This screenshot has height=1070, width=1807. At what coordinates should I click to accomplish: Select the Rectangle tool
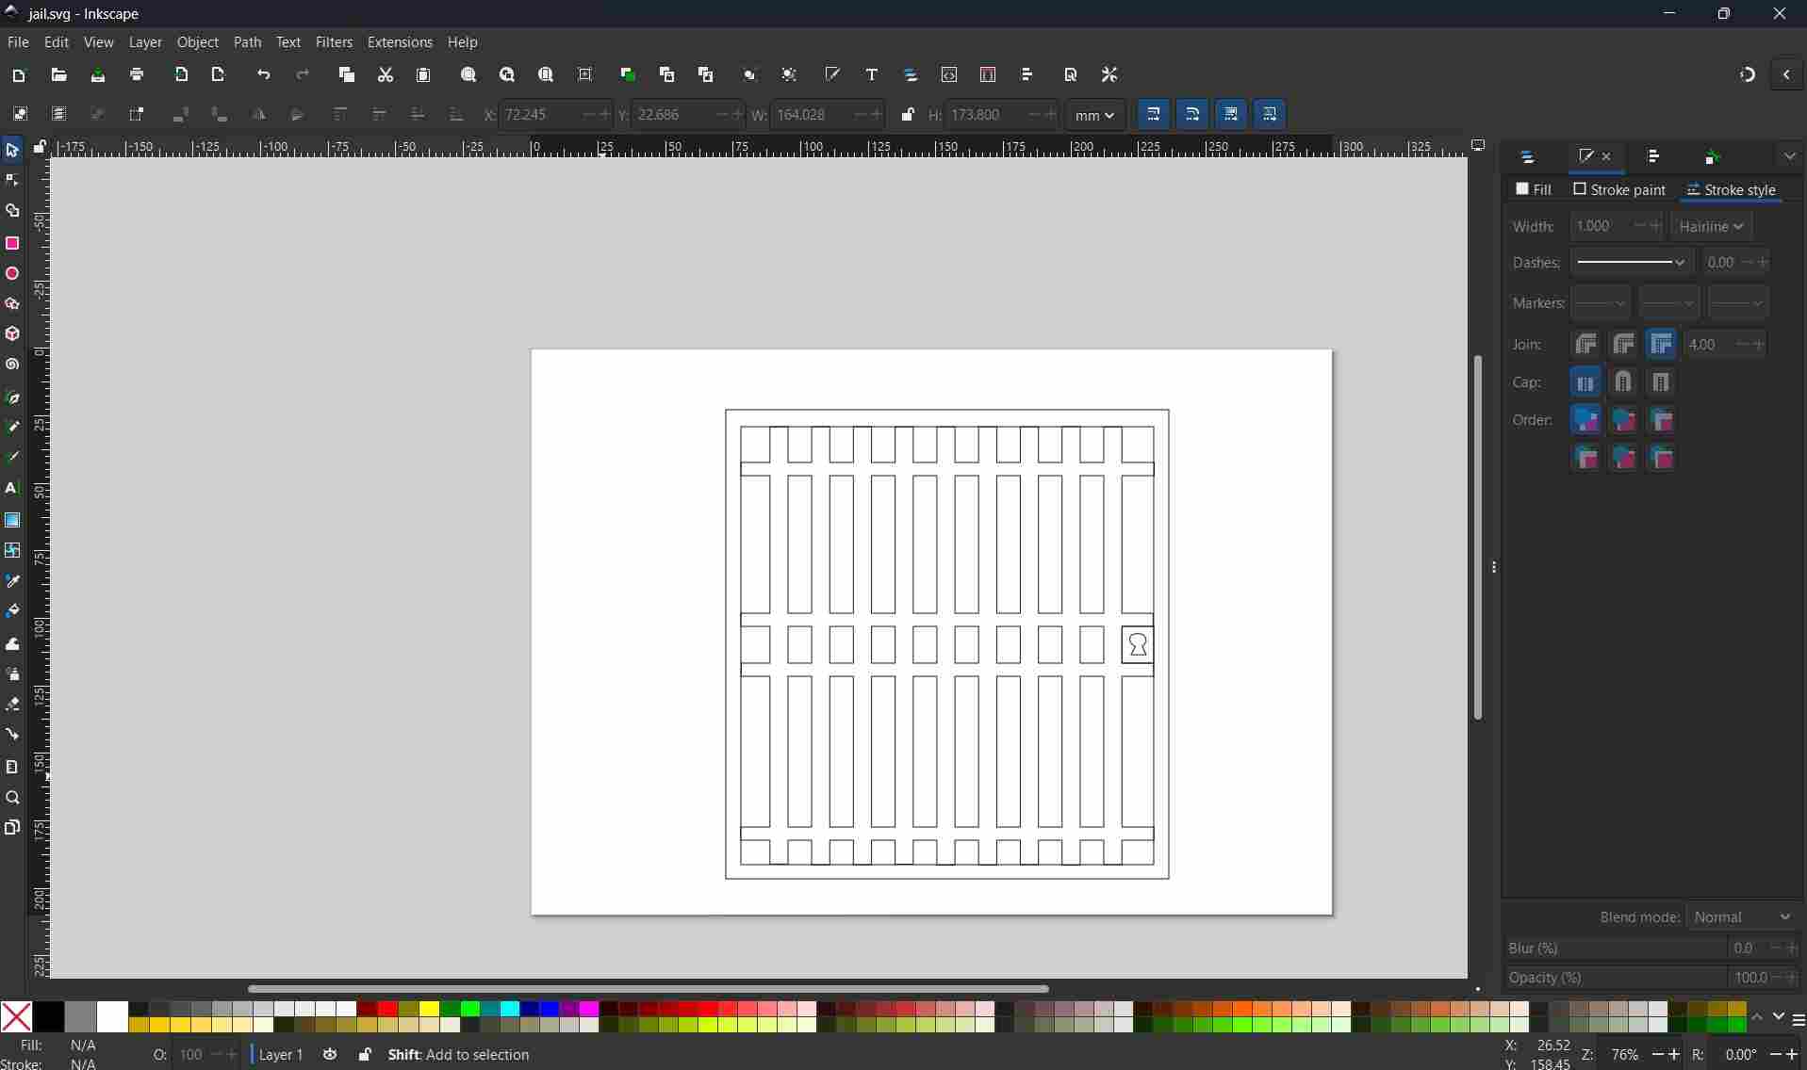(12, 243)
